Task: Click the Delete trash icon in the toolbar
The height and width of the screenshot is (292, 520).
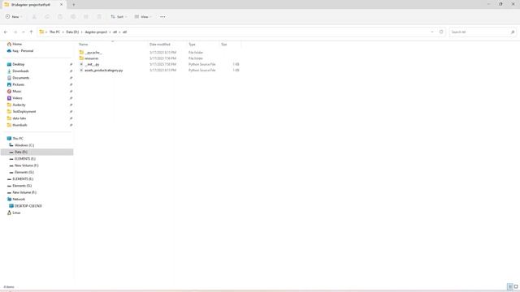Action: coord(99,16)
